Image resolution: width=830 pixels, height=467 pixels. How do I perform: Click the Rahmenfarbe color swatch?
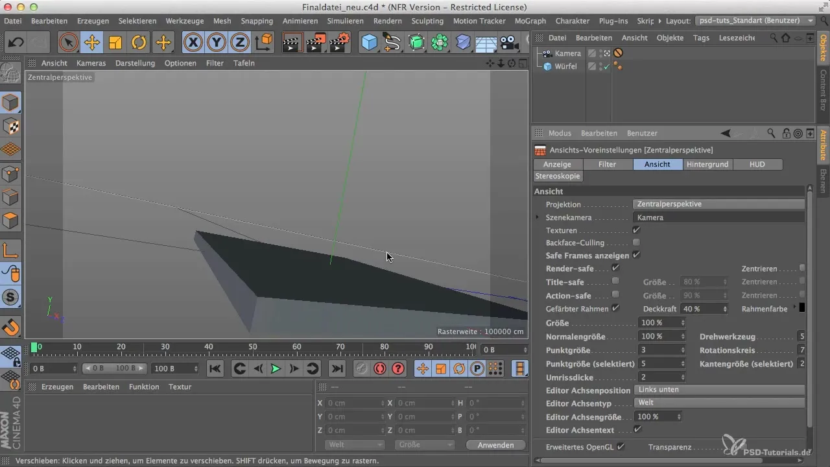tap(802, 308)
